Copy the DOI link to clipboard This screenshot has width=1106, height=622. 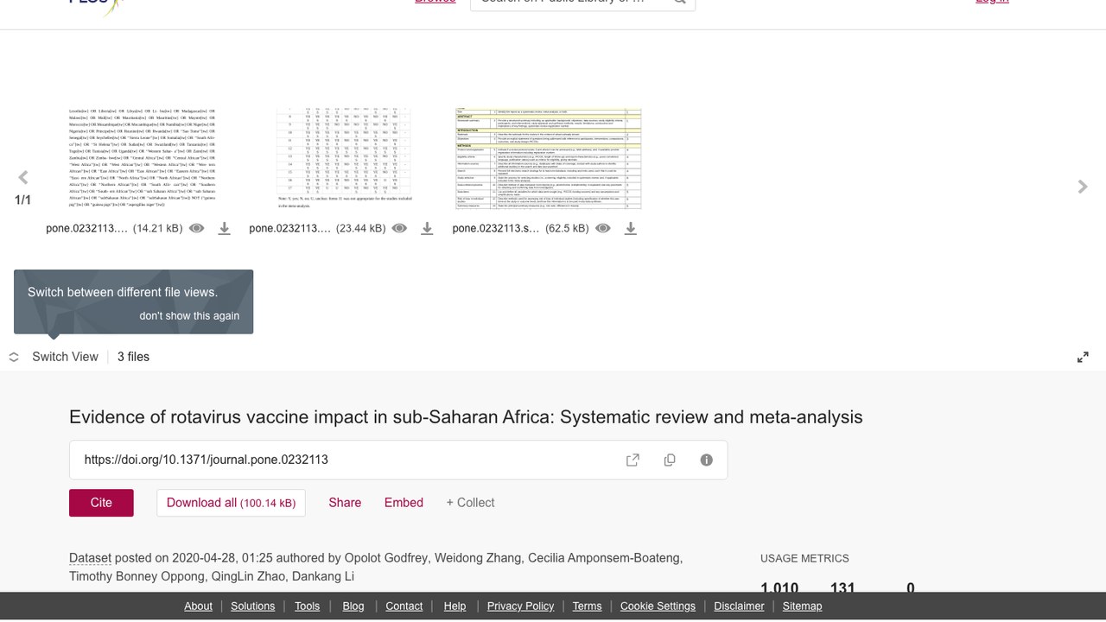[670, 460]
